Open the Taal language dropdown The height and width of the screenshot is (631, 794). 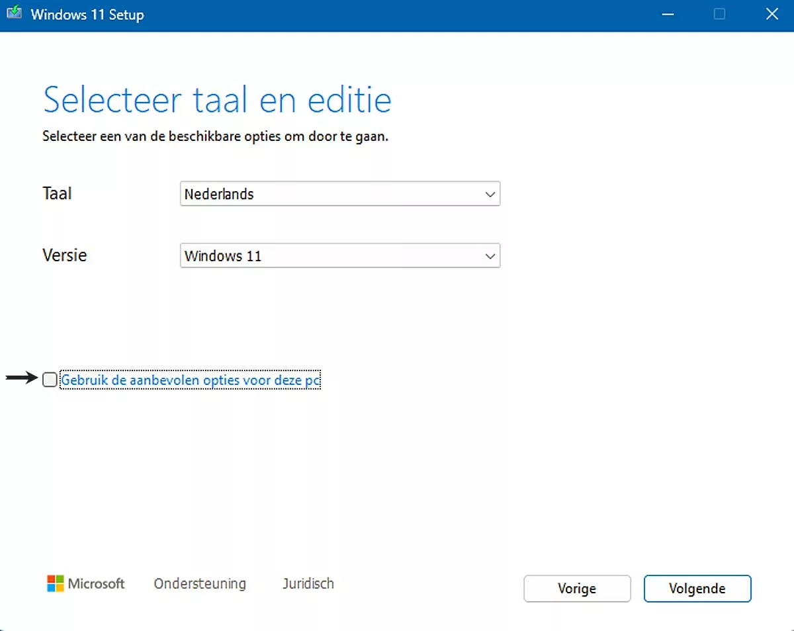[x=340, y=194]
